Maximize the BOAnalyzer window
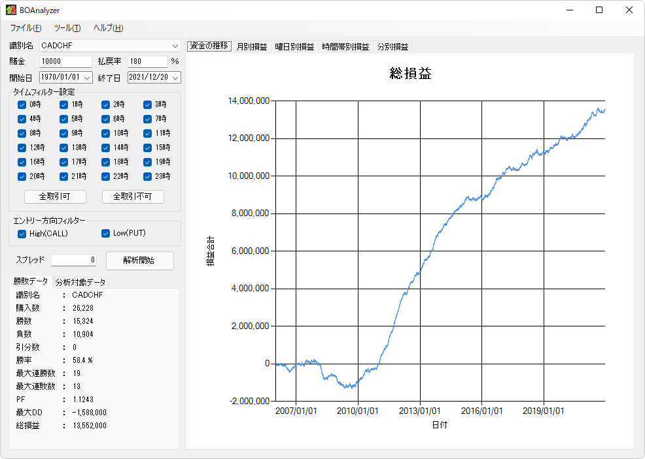The height and width of the screenshot is (459, 645). point(599,10)
